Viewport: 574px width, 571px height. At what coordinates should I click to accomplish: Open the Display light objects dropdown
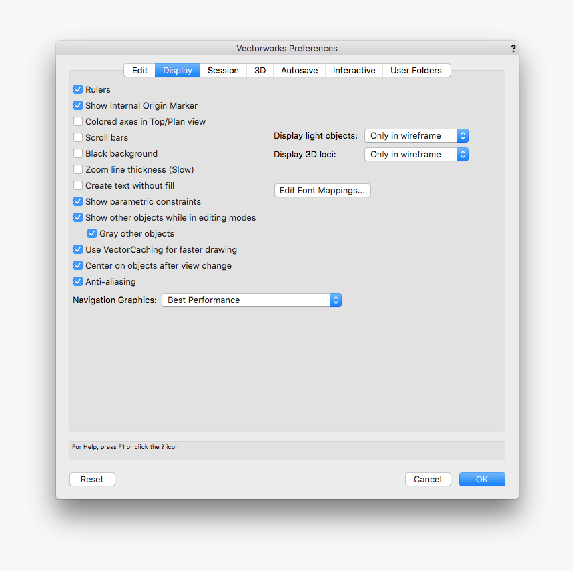[416, 135]
